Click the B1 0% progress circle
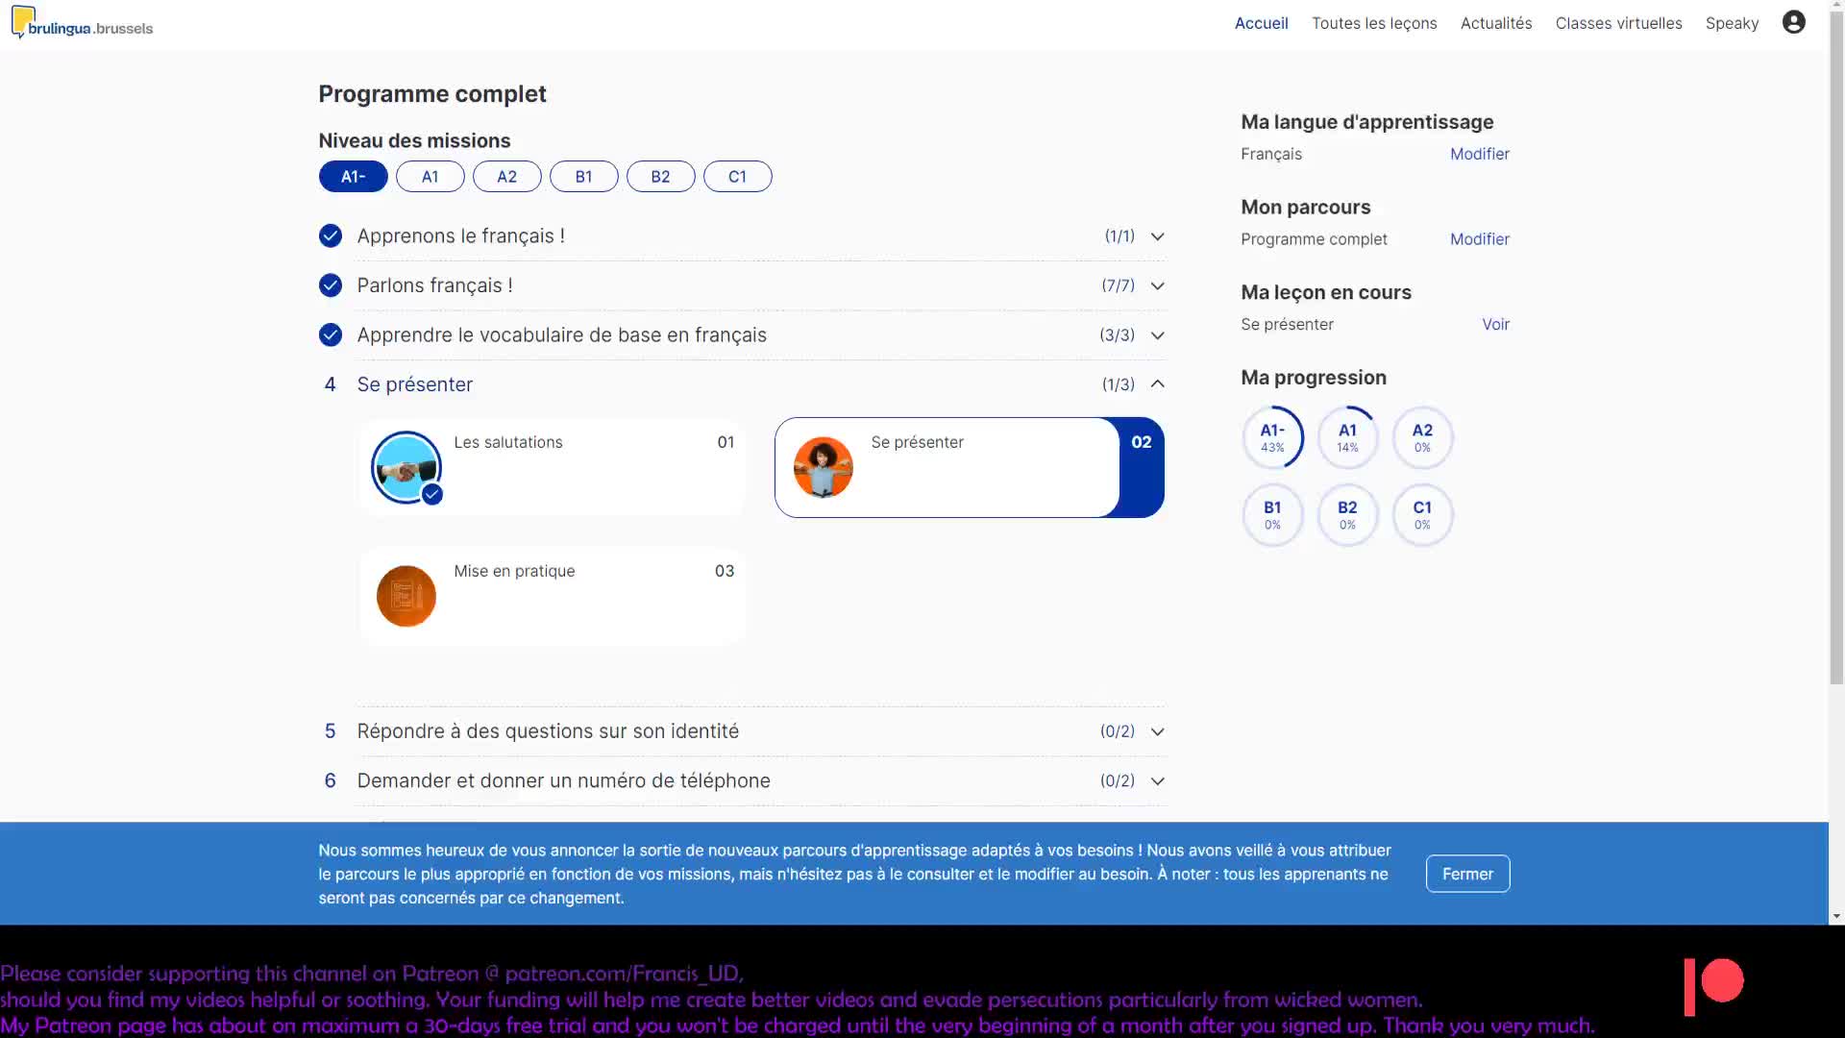Image resolution: width=1845 pixels, height=1038 pixels. tap(1272, 515)
